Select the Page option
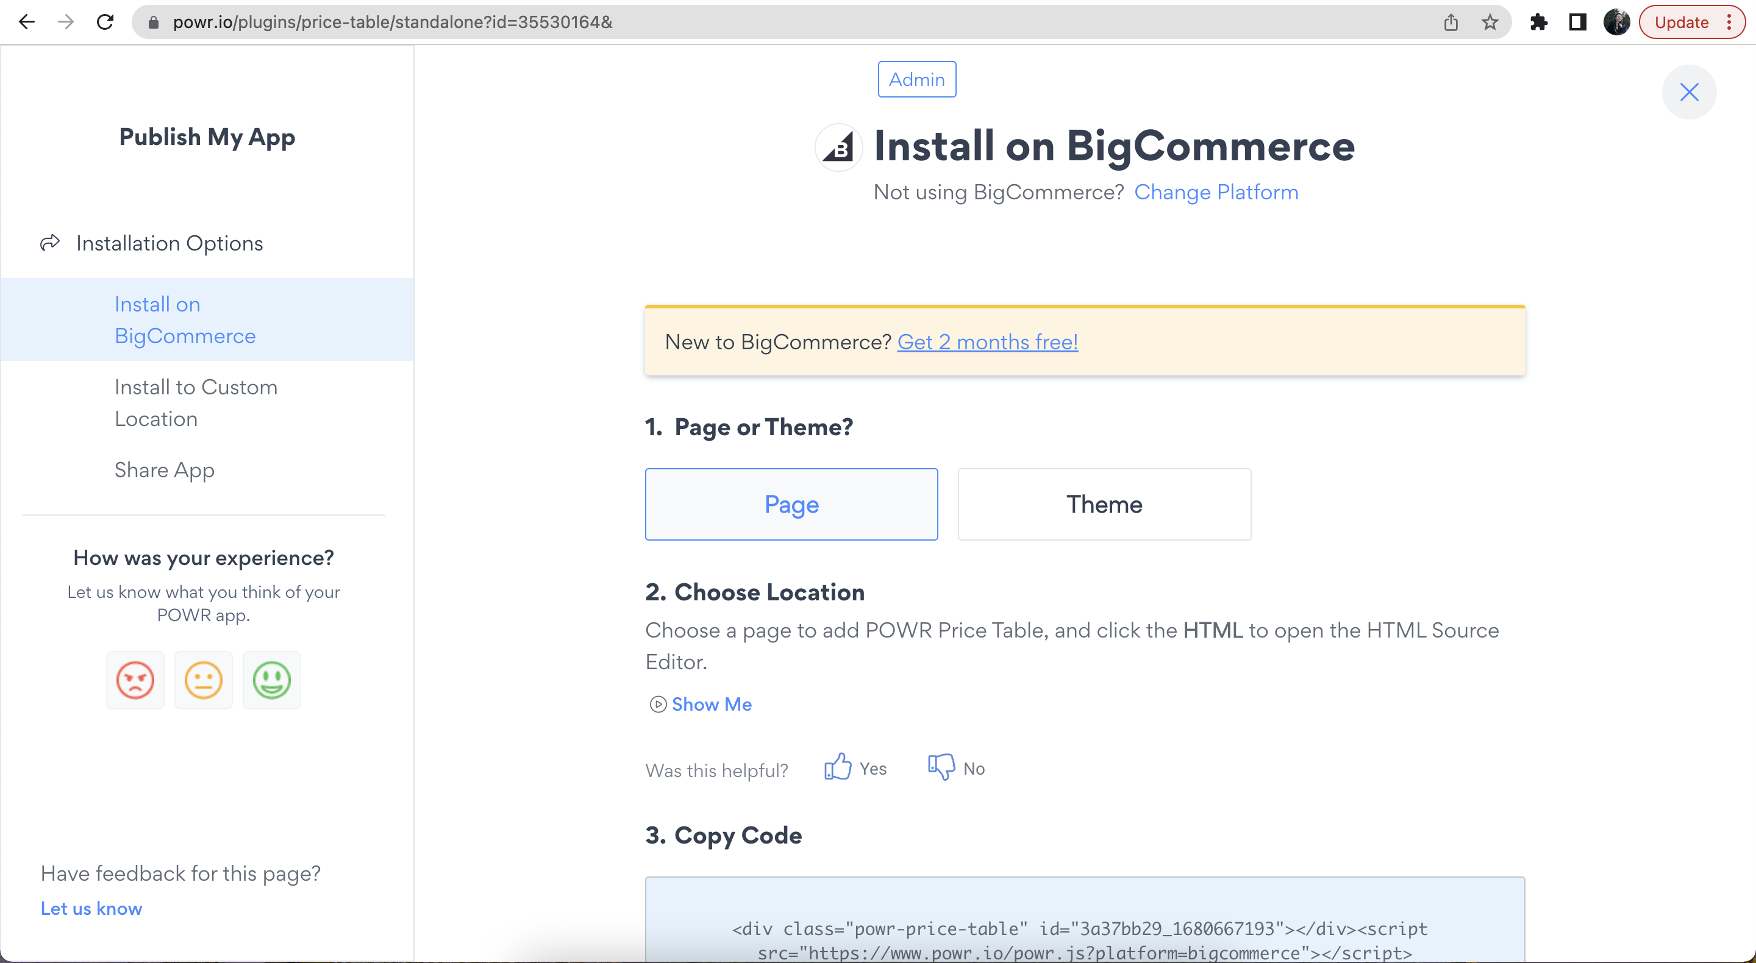Screen dimensions: 1756x963 point(791,504)
